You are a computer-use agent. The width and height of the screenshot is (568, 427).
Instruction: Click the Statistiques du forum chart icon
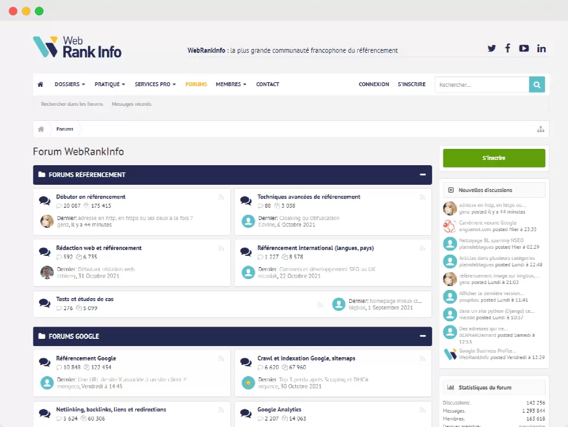450,388
